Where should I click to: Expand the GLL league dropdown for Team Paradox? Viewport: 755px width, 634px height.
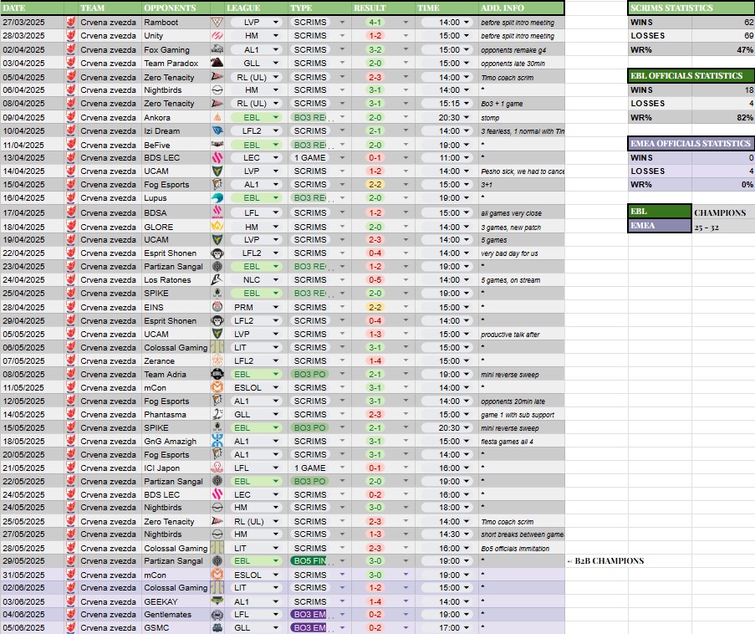click(276, 63)
